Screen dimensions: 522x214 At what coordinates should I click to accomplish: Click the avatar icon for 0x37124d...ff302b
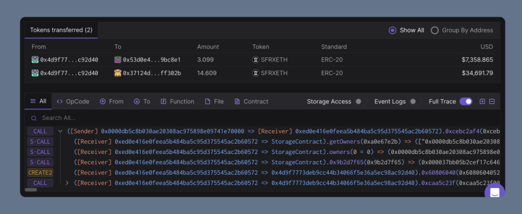pos(117,73)
